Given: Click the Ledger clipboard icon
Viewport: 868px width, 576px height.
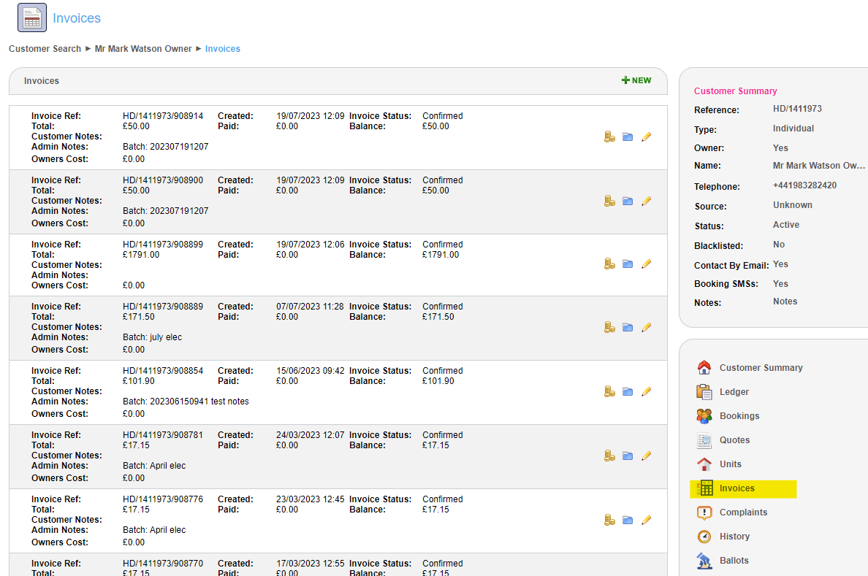Looking at the screenshot, I should click(704, 392).
